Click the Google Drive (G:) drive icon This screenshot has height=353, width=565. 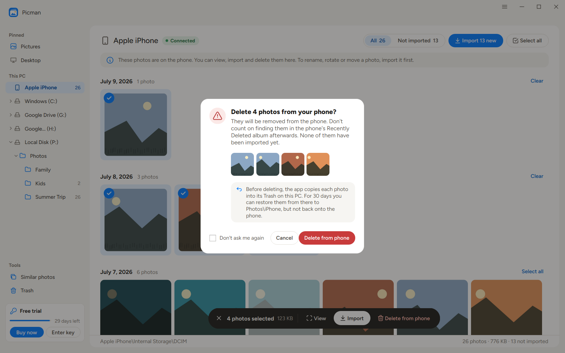point(17,115)
